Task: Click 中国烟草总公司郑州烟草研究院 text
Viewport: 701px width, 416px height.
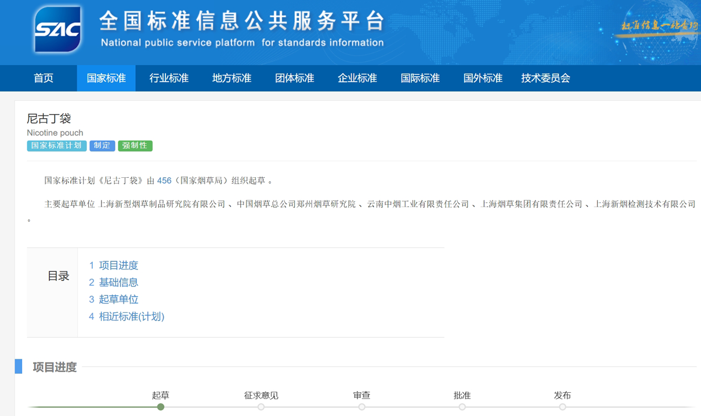Action: [x=296, y=204]
